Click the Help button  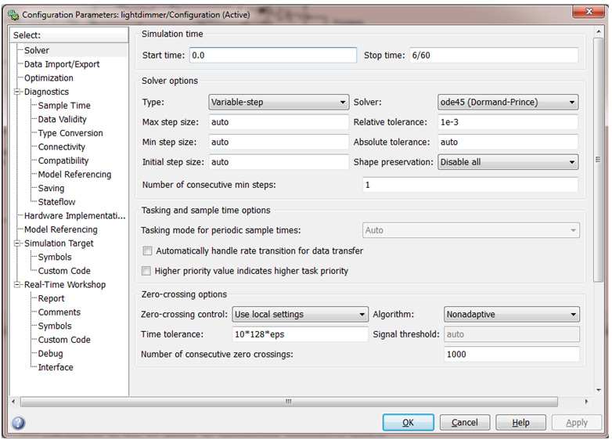click(x=520, y=423)
